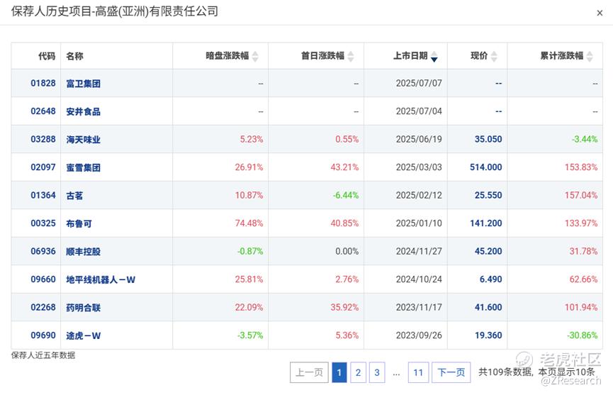Click cumulative change 62.66% for 地平线机器人
The height and width of the screenshot is (395, 613).
point(583,279)
